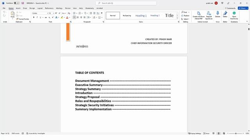Apply subscript formatting

[50, 17]
